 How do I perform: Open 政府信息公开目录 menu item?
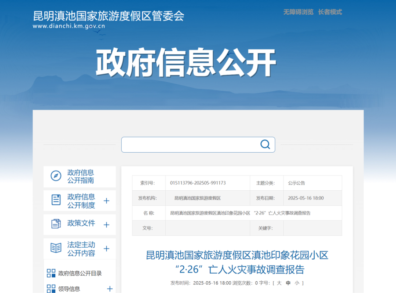coord(80,273)
